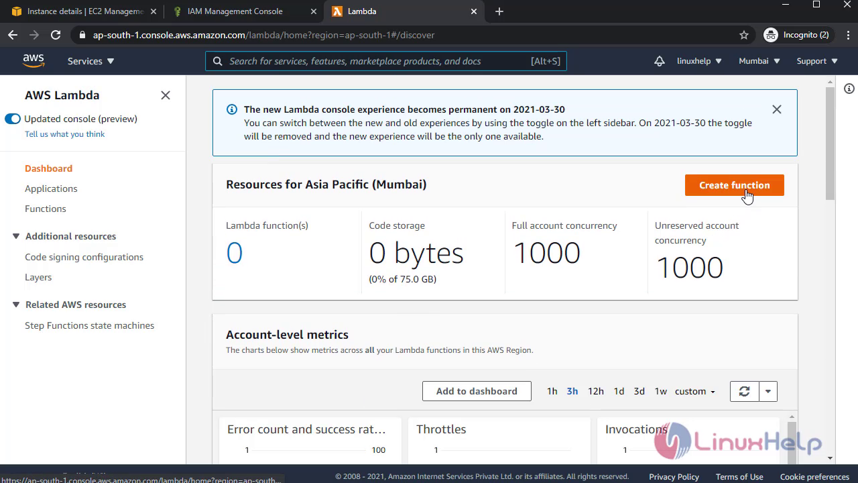Viewport: 858px width, 483px height.
Task: Click the Create function button
Action: point(735,185)
